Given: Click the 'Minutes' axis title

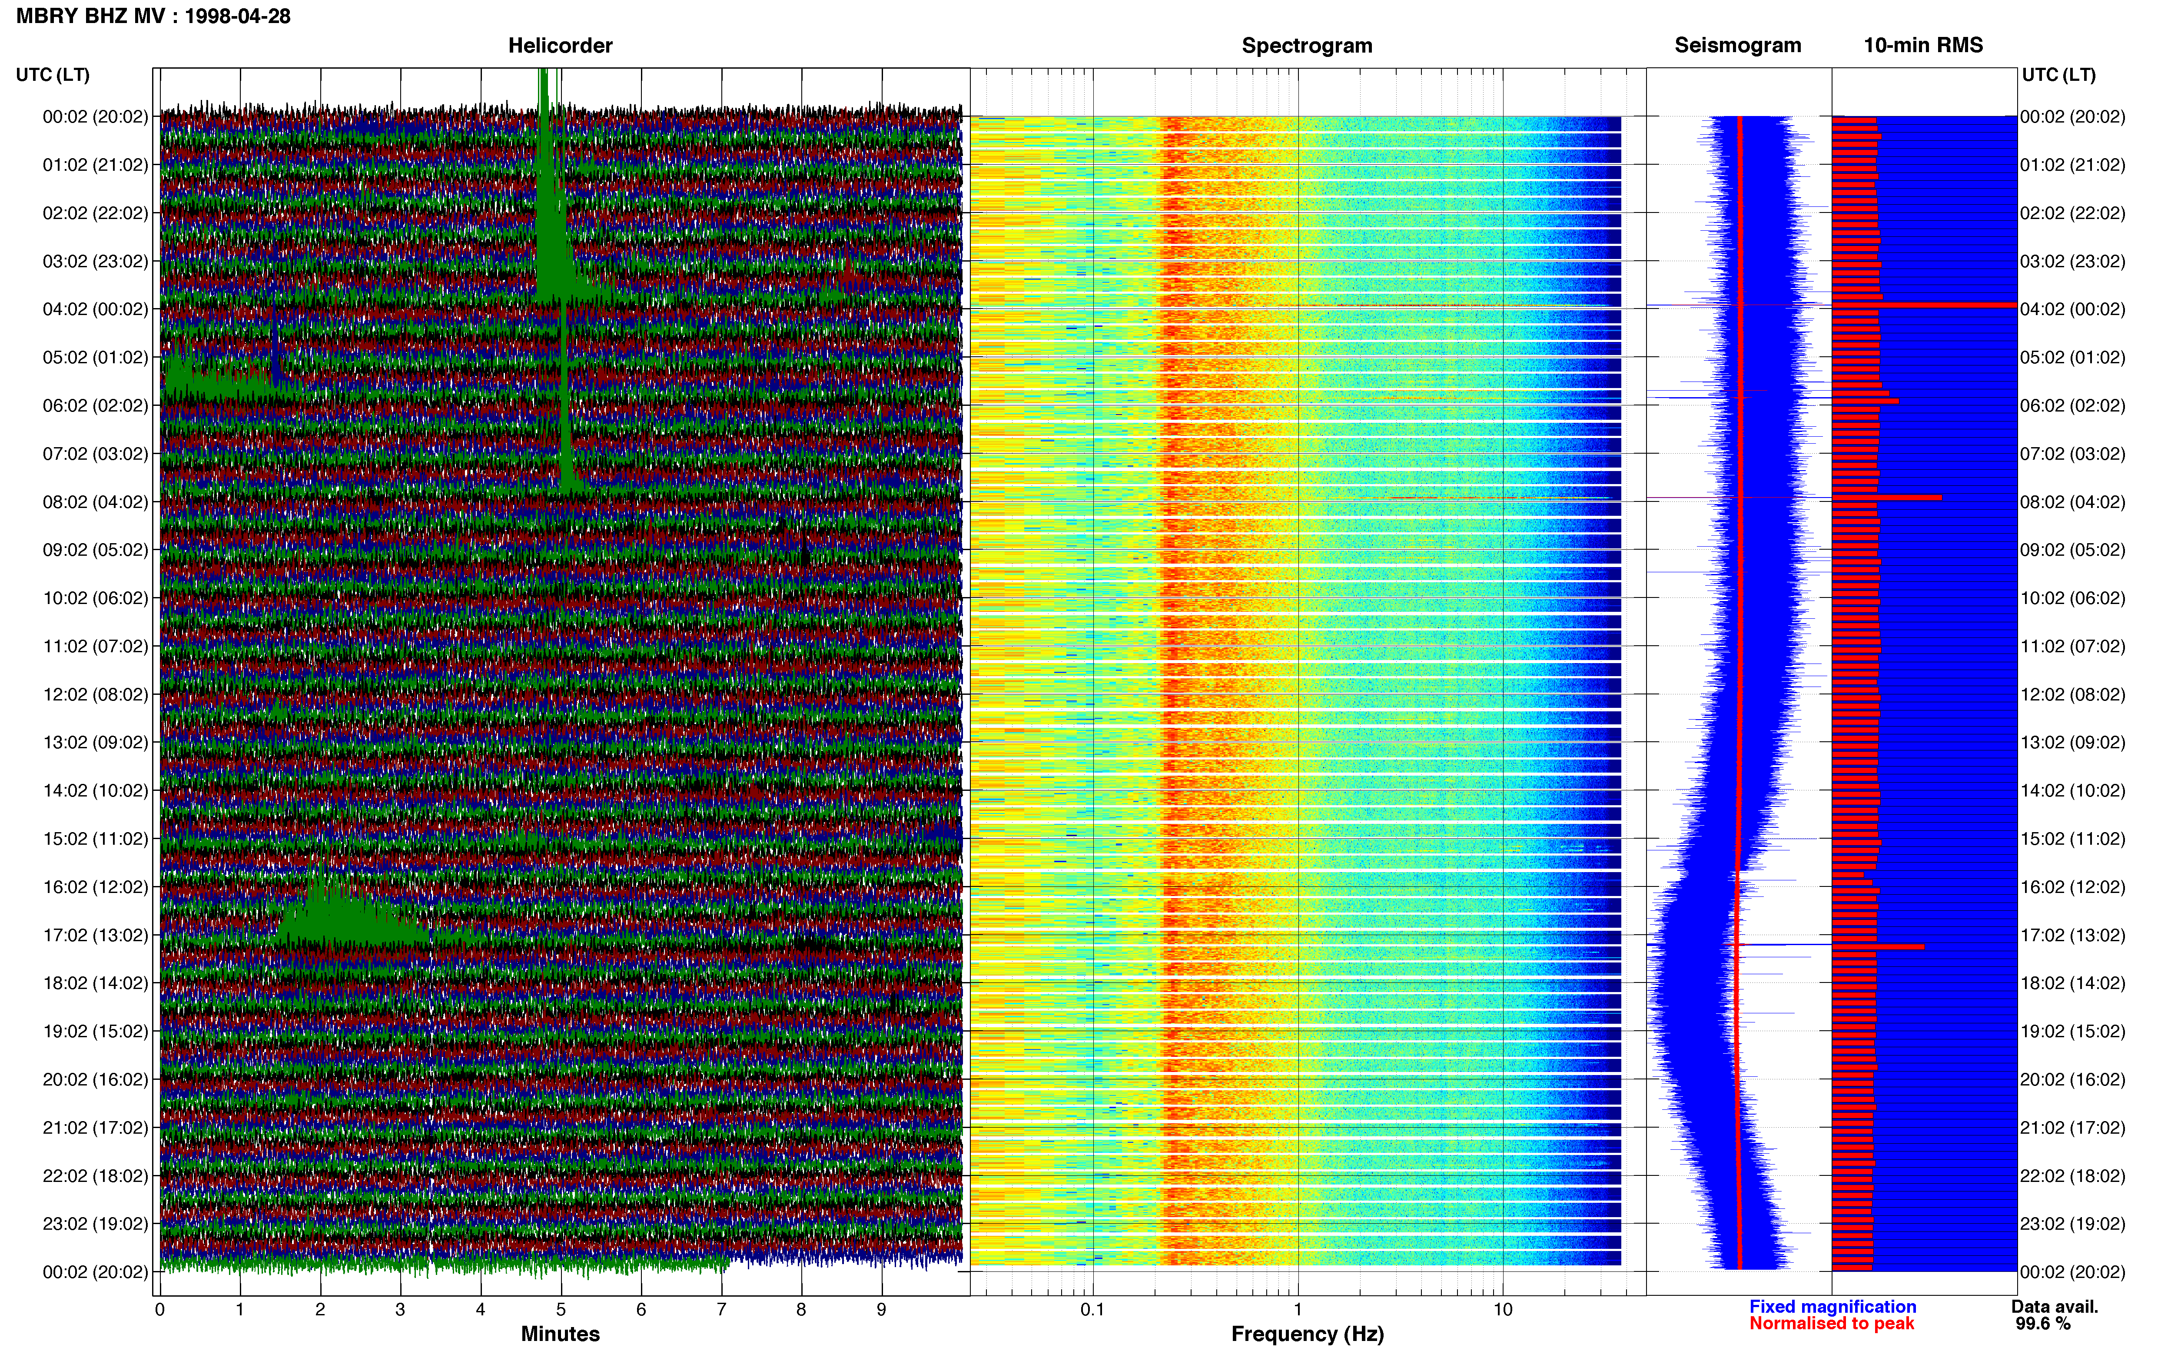Looking at the screenshot, I should pyautogui.click(x=560, y=1334).
